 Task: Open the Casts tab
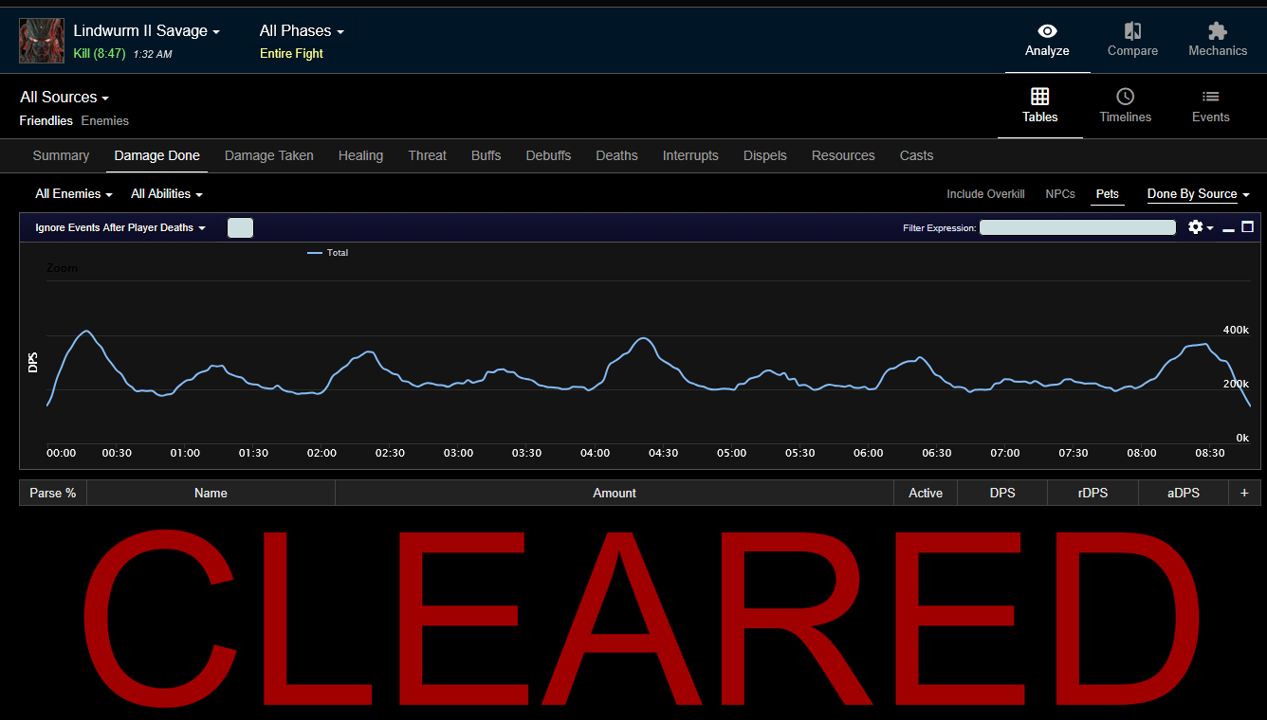[917, 155]
